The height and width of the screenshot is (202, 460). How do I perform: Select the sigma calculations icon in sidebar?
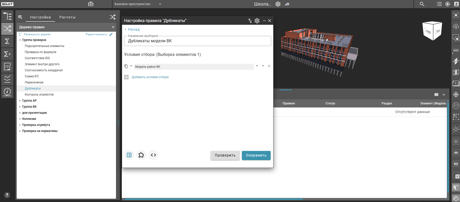tap(7, 41)
